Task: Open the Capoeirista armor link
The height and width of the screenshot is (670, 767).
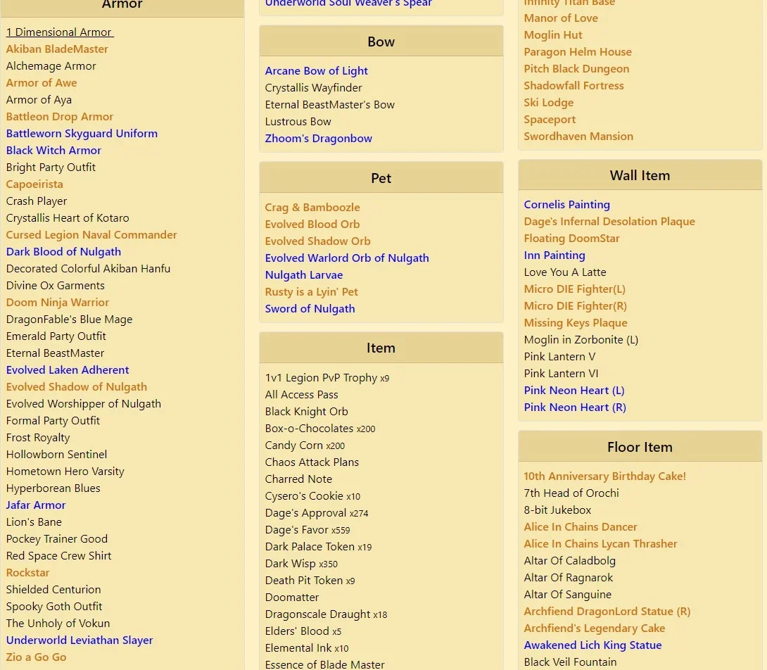Action: coord(34,184)
